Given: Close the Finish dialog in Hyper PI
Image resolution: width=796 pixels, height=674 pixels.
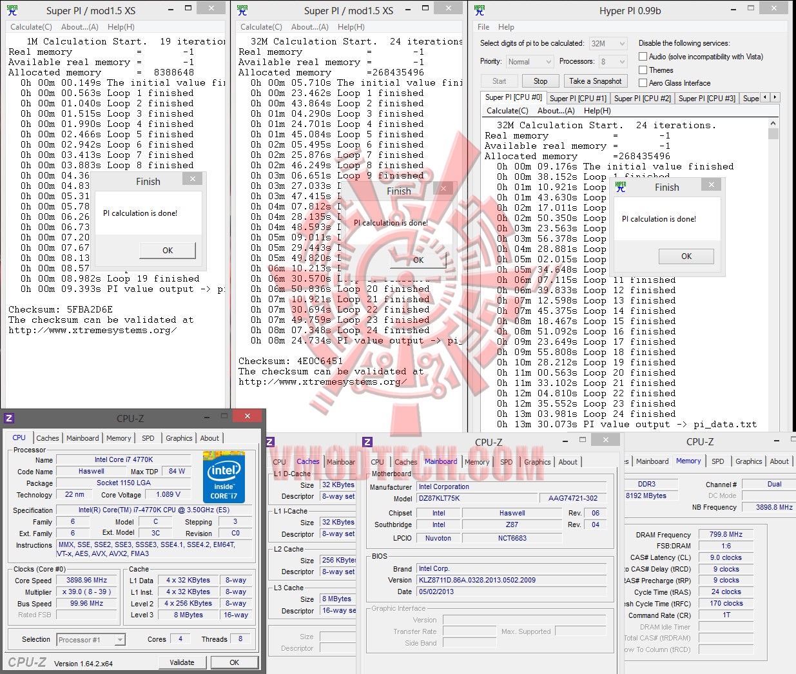Looking at the screenshot, I should coord(711,185).
